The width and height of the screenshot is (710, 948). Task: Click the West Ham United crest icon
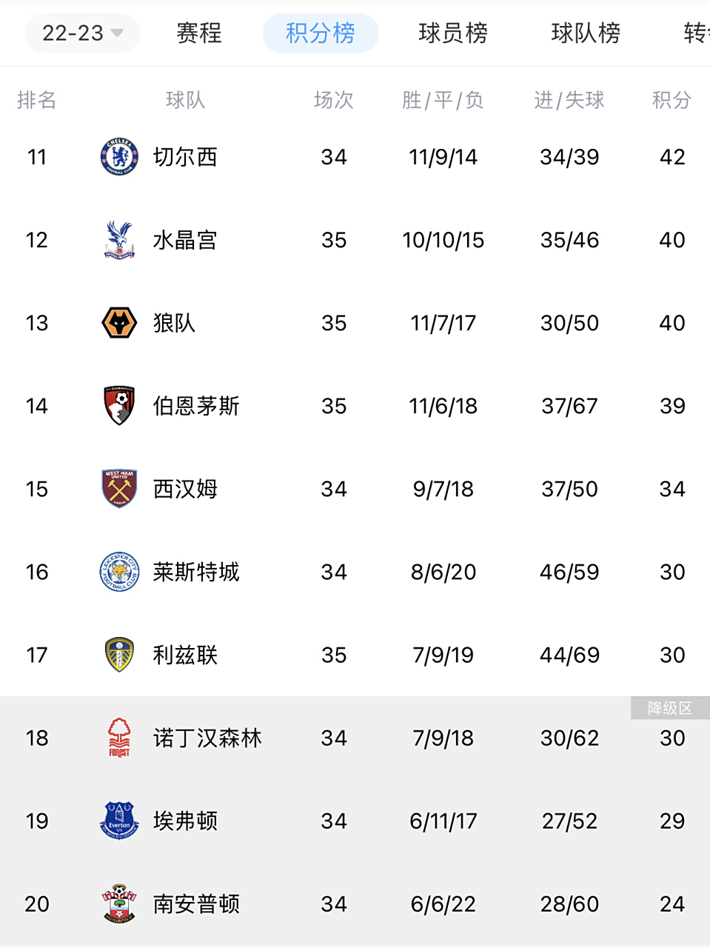(118, 488)
